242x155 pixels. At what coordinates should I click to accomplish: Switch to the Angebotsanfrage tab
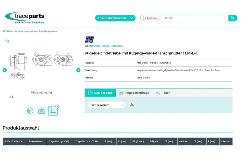134,93
